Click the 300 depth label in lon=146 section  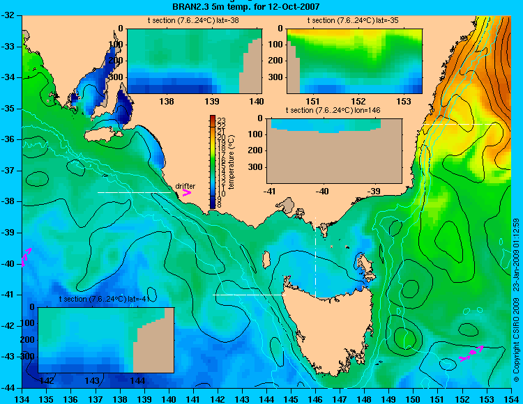click(256, 167)
